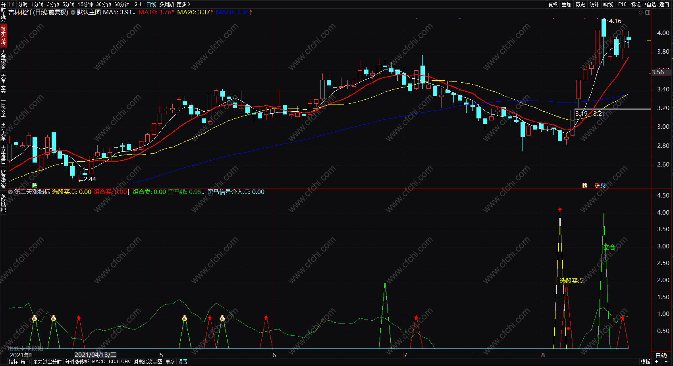The height and width of the screenshot is (366, 673).
Task: Click the red 涨 marker icon
Action: point(597,186)
